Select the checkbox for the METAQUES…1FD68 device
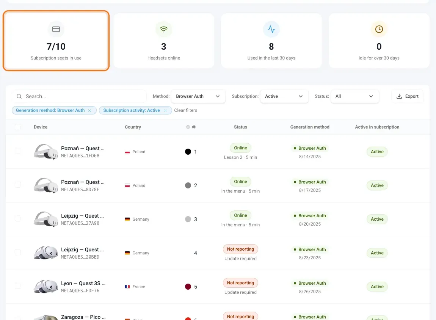Image resolution: width=436 pixels, height=320 pixels. (18, 151)
